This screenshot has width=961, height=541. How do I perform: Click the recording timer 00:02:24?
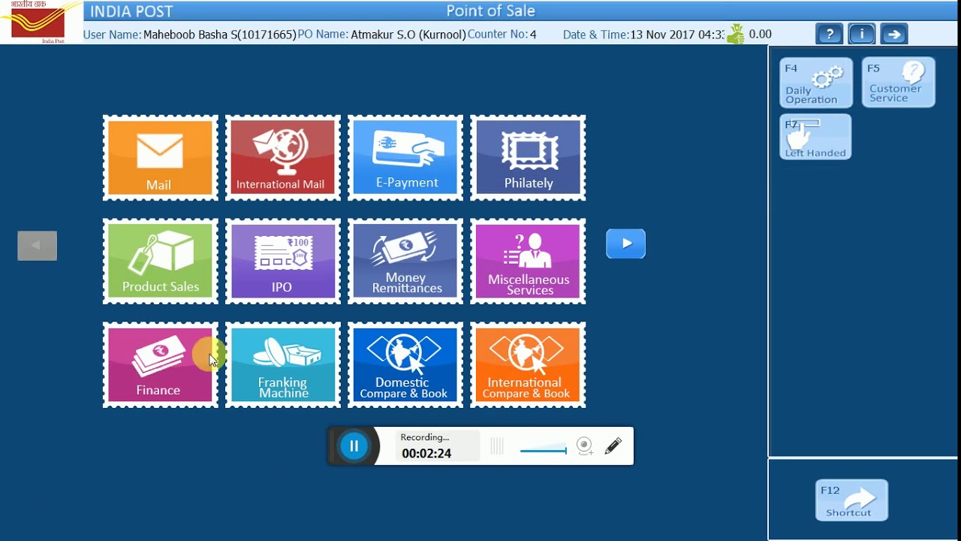pyautogui.click(x=426, y=453)
